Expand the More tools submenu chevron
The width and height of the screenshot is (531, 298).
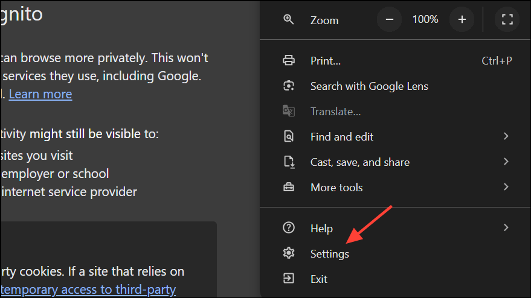(x=506, y=187)
